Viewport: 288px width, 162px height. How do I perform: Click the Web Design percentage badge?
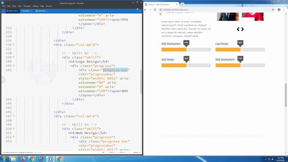[x=186, y=59]
